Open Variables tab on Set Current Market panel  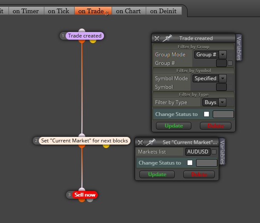(x=222, y=152)
